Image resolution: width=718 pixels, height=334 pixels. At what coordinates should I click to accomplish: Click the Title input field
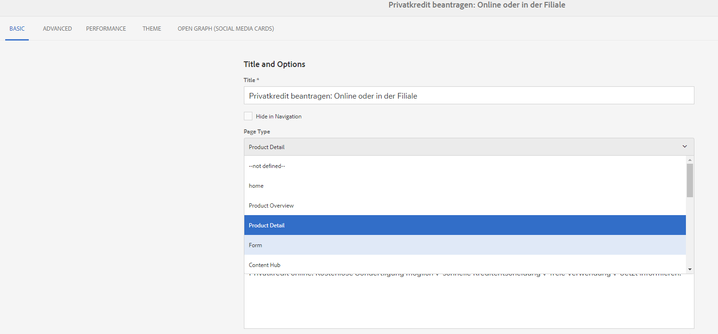pyautogui.click(x=468, y=95)
